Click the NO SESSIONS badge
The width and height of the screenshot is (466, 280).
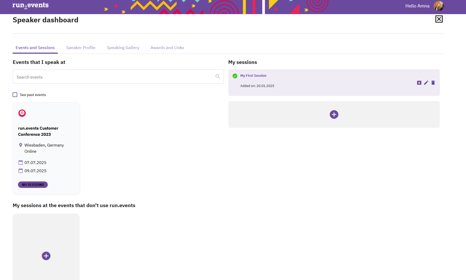coord(33,185)
